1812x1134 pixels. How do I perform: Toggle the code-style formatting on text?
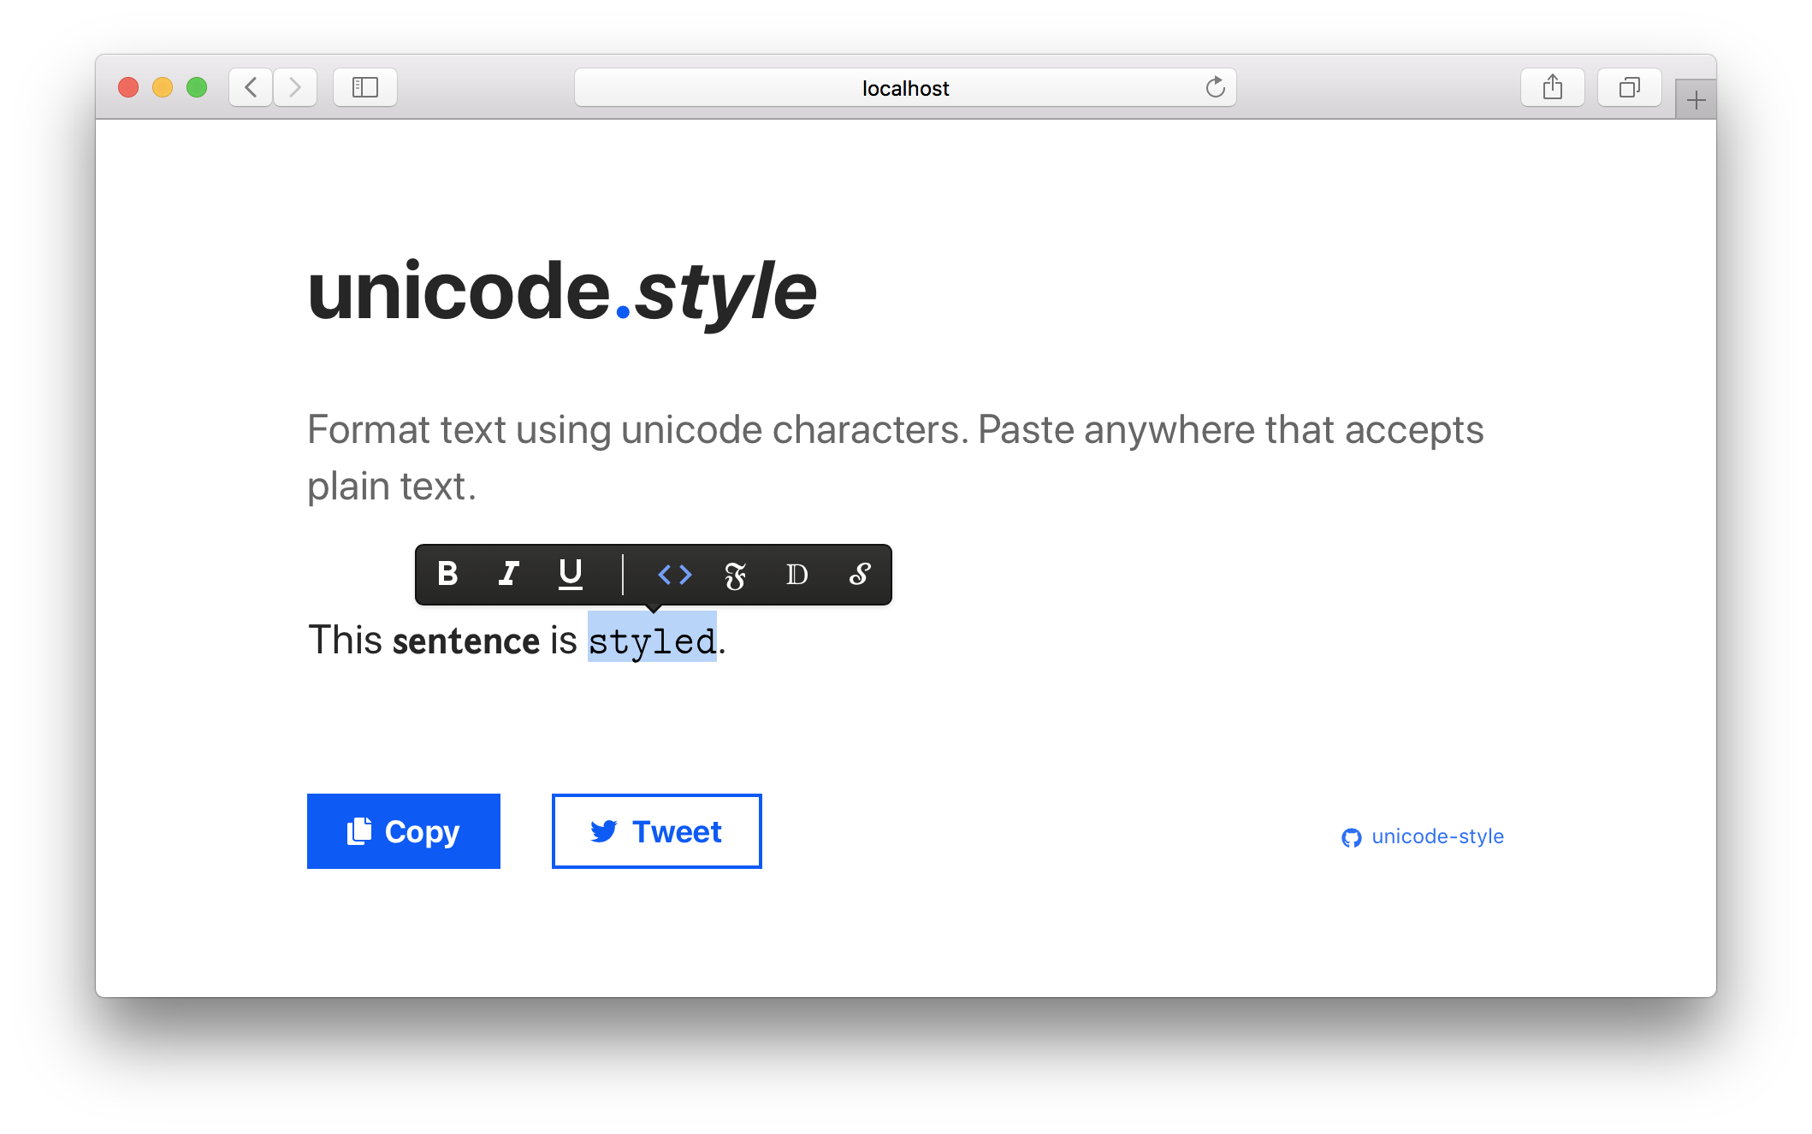coord(675,575)
